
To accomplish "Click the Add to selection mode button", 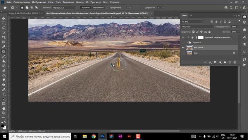I will click(27, 8).
